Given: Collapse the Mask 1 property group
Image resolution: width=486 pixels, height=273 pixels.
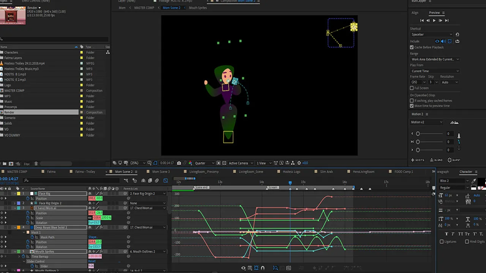Looking at the screenshot, I should tap(24, 232).
